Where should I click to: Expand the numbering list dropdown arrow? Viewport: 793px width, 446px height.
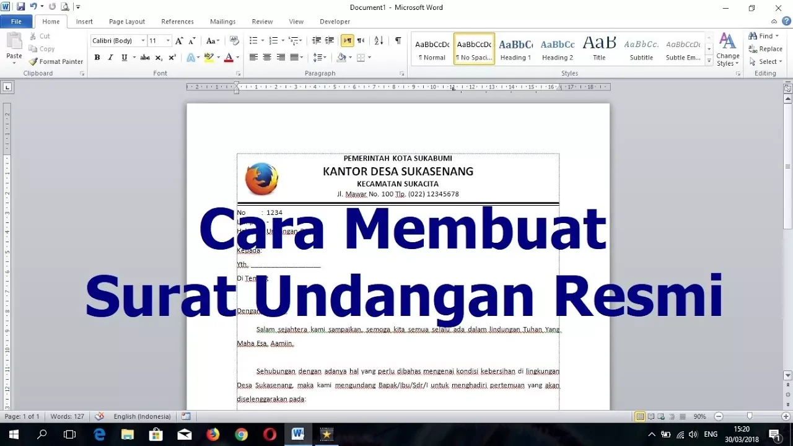coord(283,41)
